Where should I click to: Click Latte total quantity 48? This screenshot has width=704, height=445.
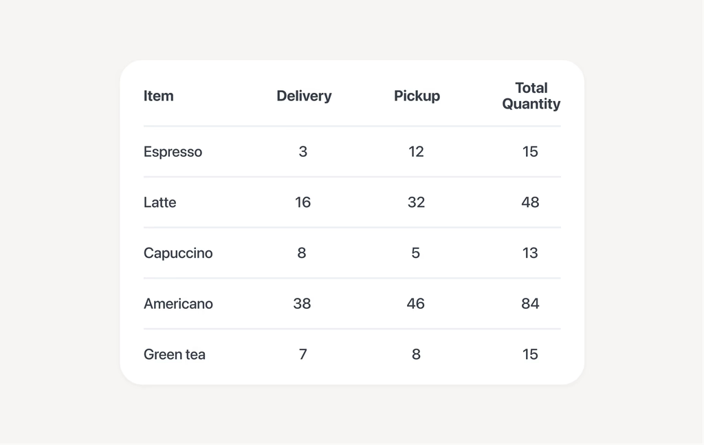(530, 202)
